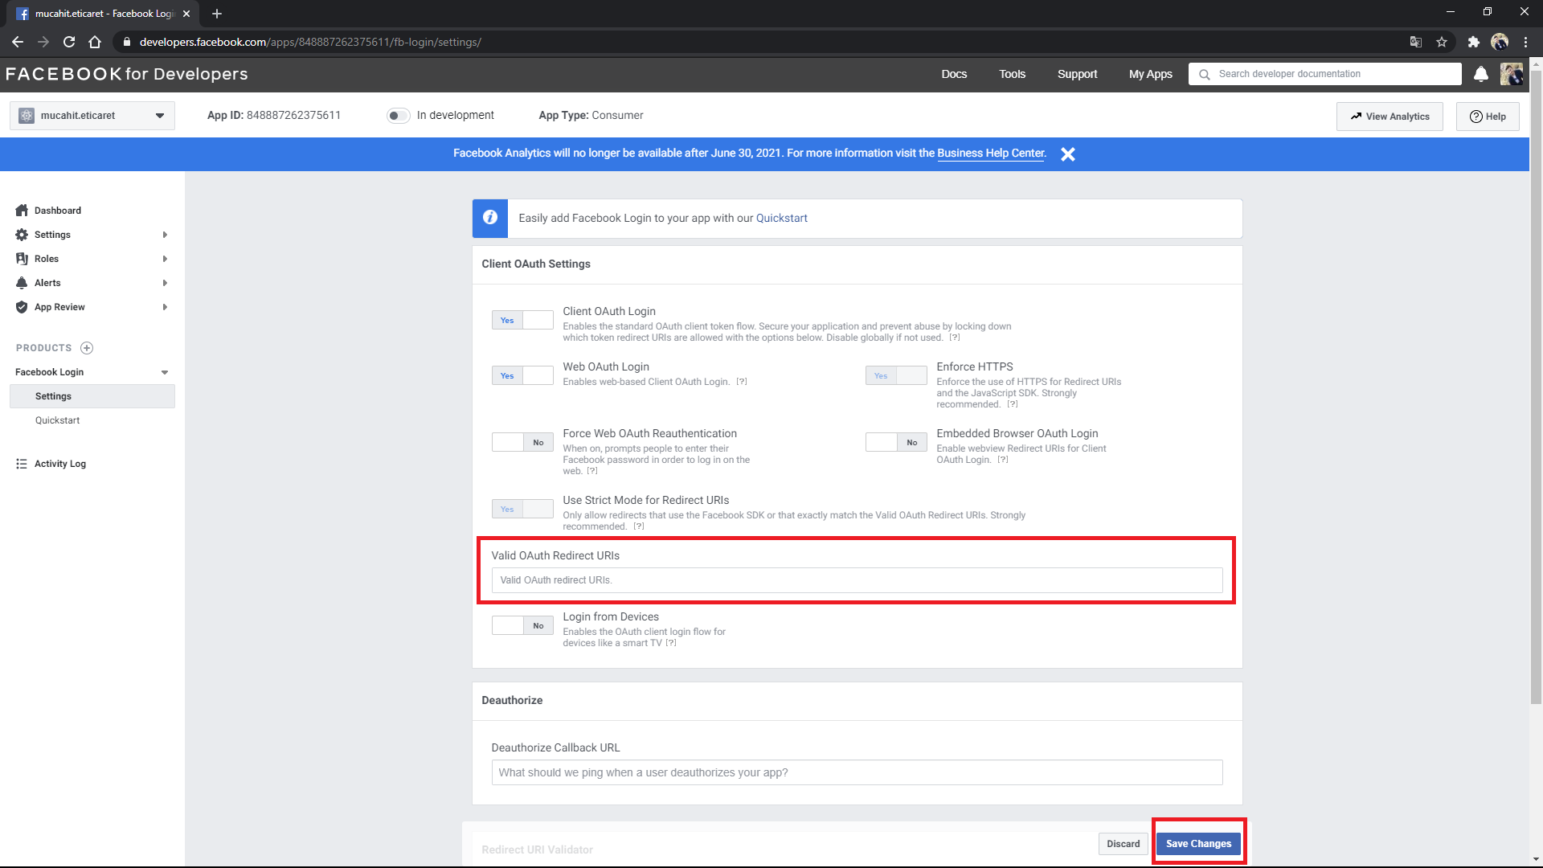The image size is (1543, 868).
Task: Click Save Changes button
Action: click(x=1198, y=844)
